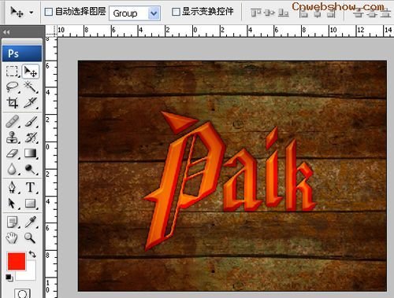The width and height of the screenshot is (394, 298).
Task: Open the tool preset picker arrow
Action: (32, 13)
